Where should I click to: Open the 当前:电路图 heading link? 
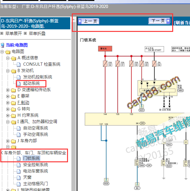(17, 45)
